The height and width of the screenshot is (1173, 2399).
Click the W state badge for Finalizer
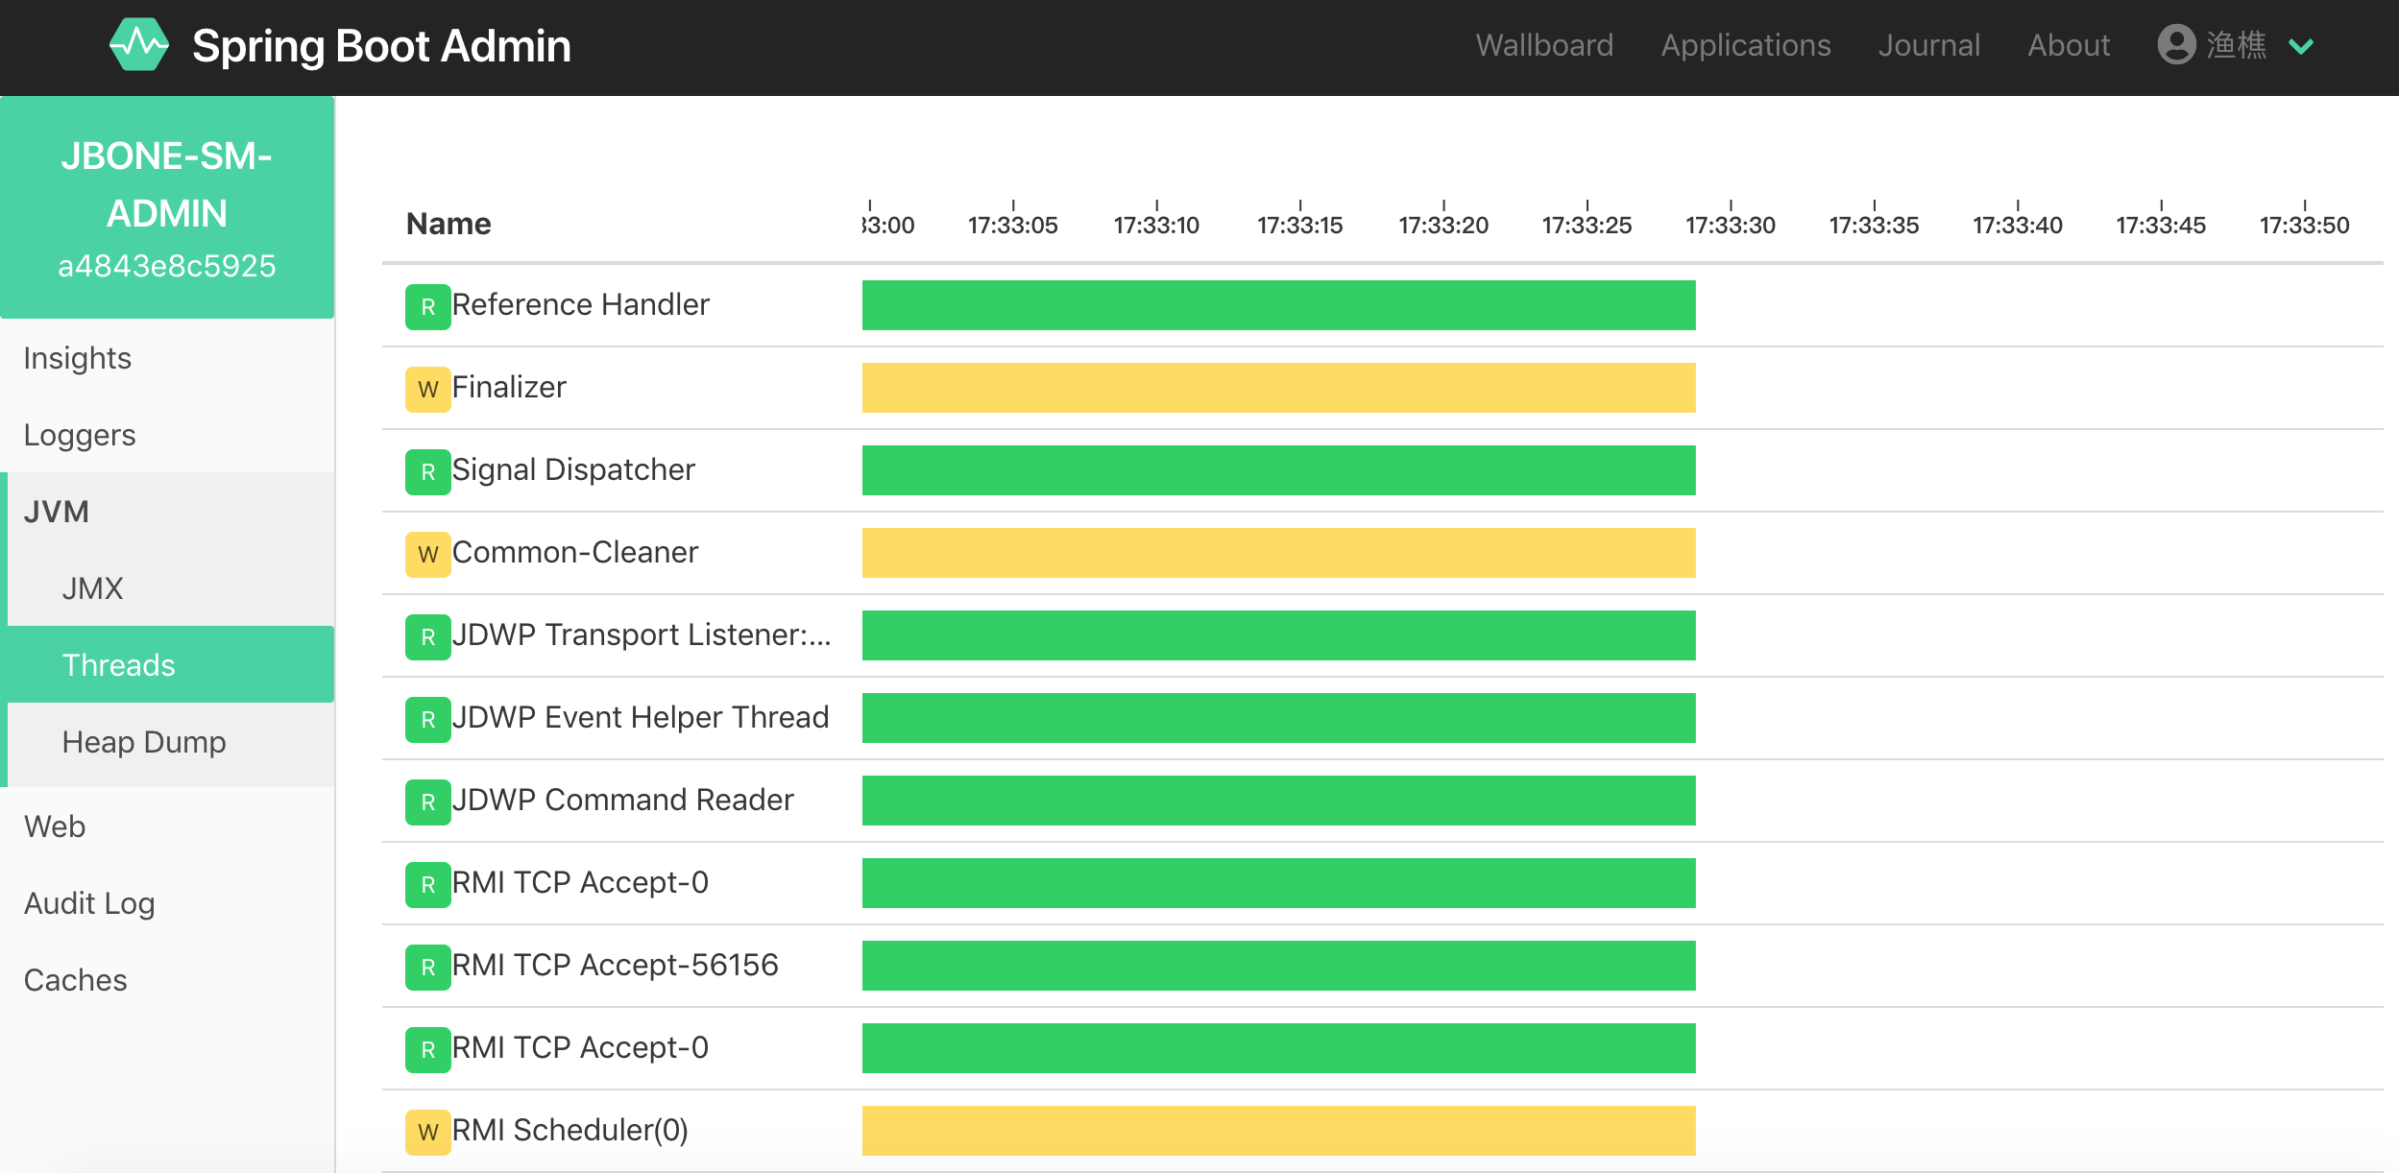[x=427, y=389]
